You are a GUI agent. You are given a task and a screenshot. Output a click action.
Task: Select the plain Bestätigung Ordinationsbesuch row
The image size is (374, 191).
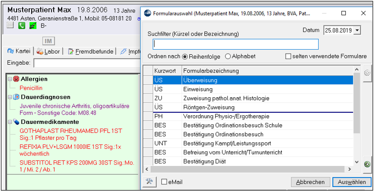click(253, 134)
